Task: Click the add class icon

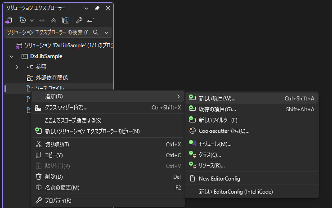Action: (x=192, y=154)
